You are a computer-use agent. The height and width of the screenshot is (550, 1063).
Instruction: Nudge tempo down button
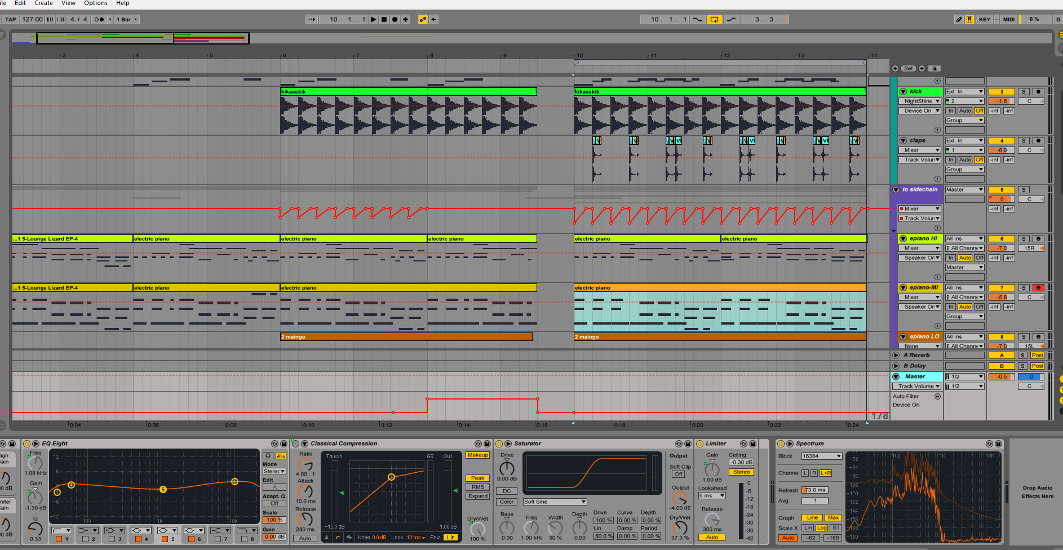50,19
